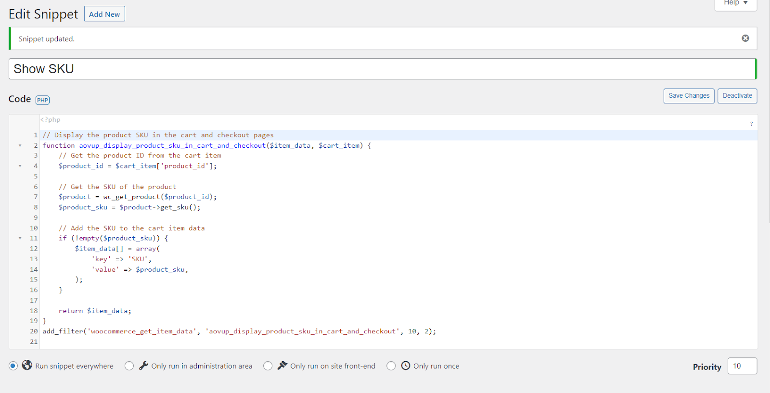The image size is (770, 393).
Task: Click the PHP badge next to Code
Action: tap(42, 100)
